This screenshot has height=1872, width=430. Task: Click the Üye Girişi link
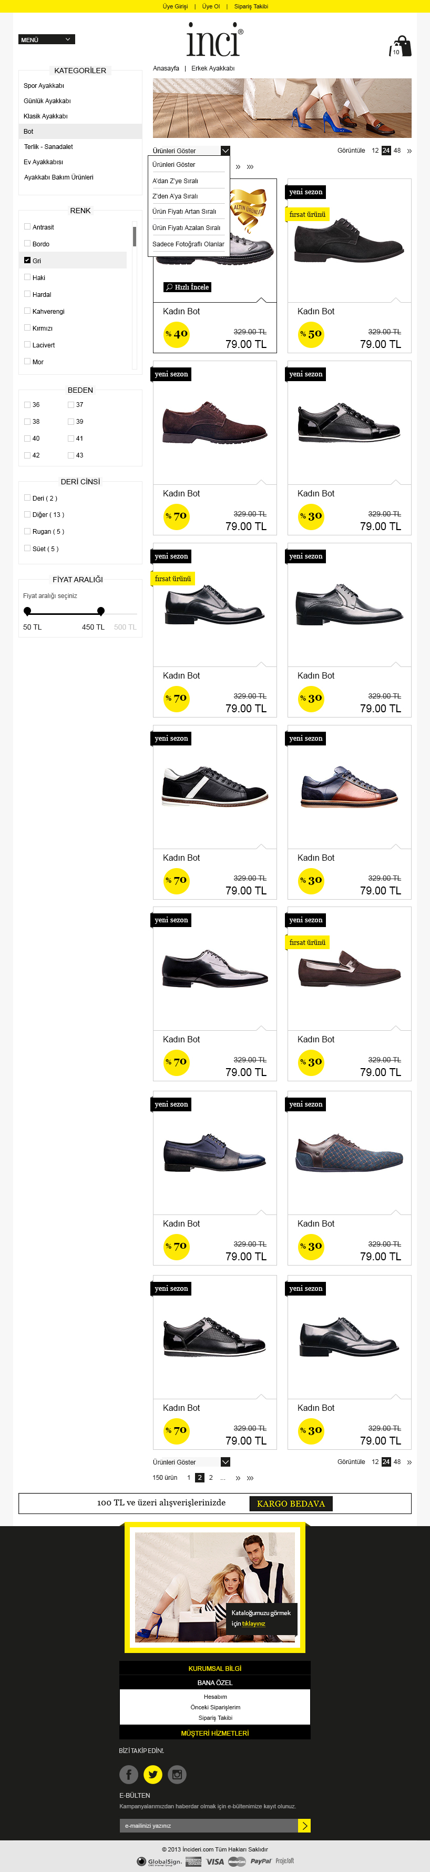click(x=175, y=6)
